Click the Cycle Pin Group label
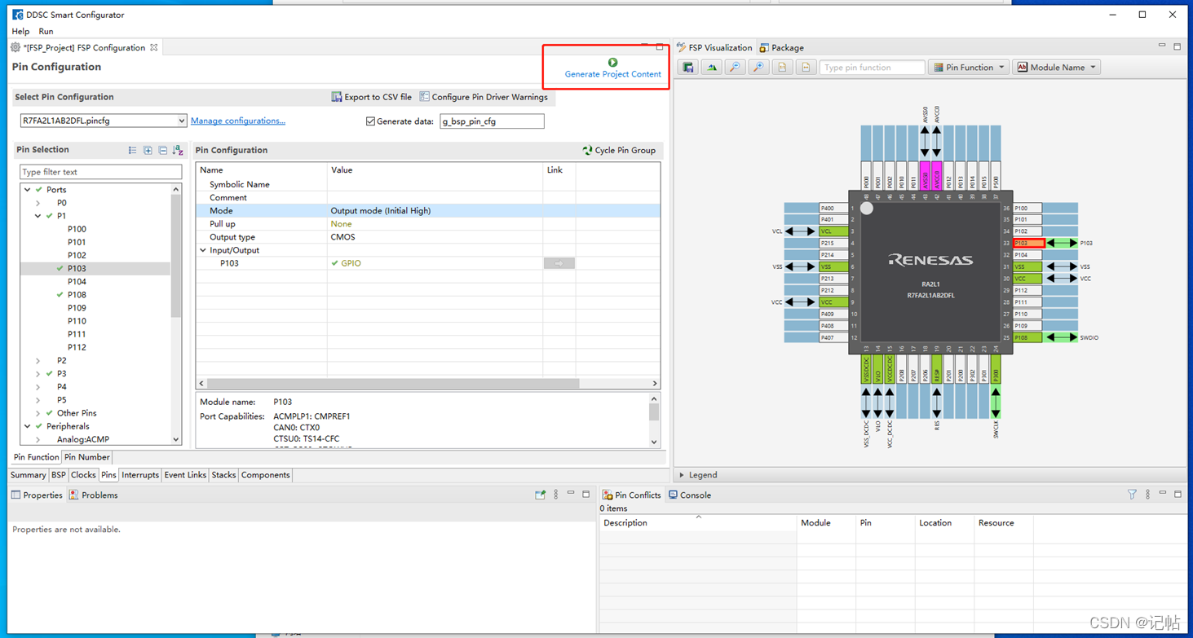Image resolution: width=1193 pixels, height=638 pixels. pos(625,150)
